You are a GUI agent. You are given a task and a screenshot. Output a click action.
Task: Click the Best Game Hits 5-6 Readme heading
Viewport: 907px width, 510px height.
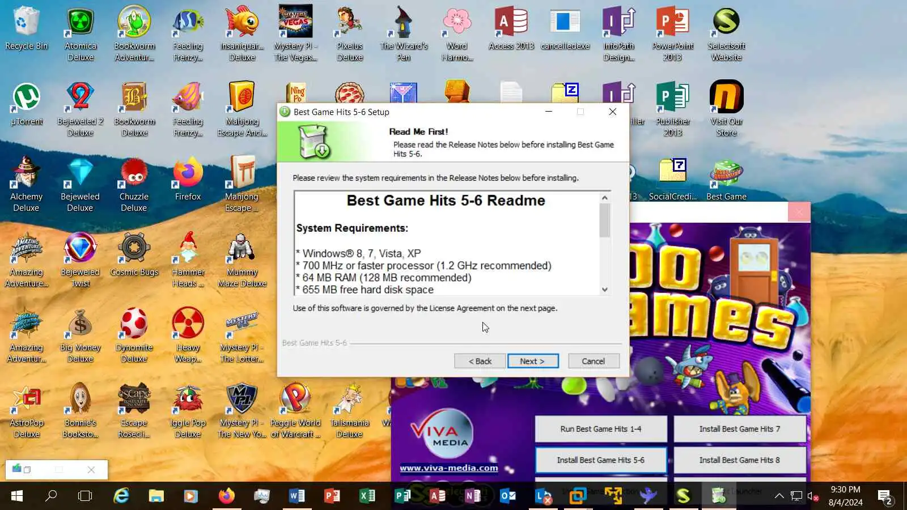(446, 201)
